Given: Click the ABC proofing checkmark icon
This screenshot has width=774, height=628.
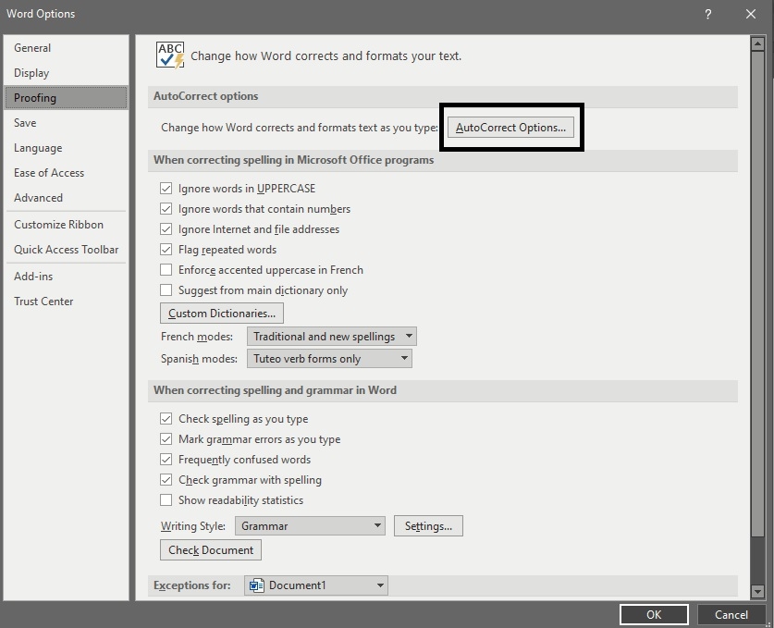Looking at the screenshot, I should (x=170, y=55).
